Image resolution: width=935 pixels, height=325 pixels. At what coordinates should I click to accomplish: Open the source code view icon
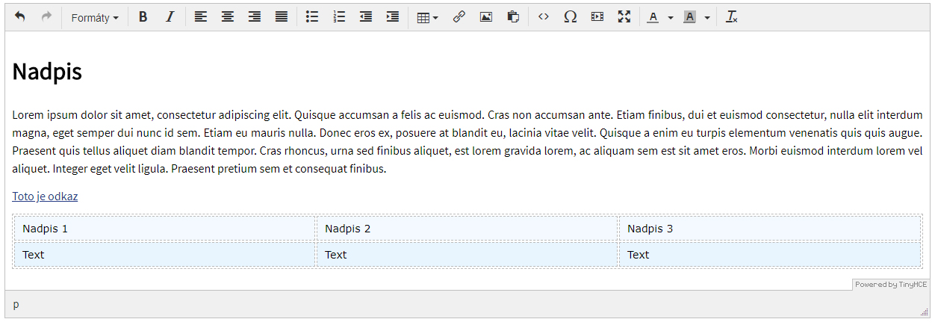(x=544, y=16)
